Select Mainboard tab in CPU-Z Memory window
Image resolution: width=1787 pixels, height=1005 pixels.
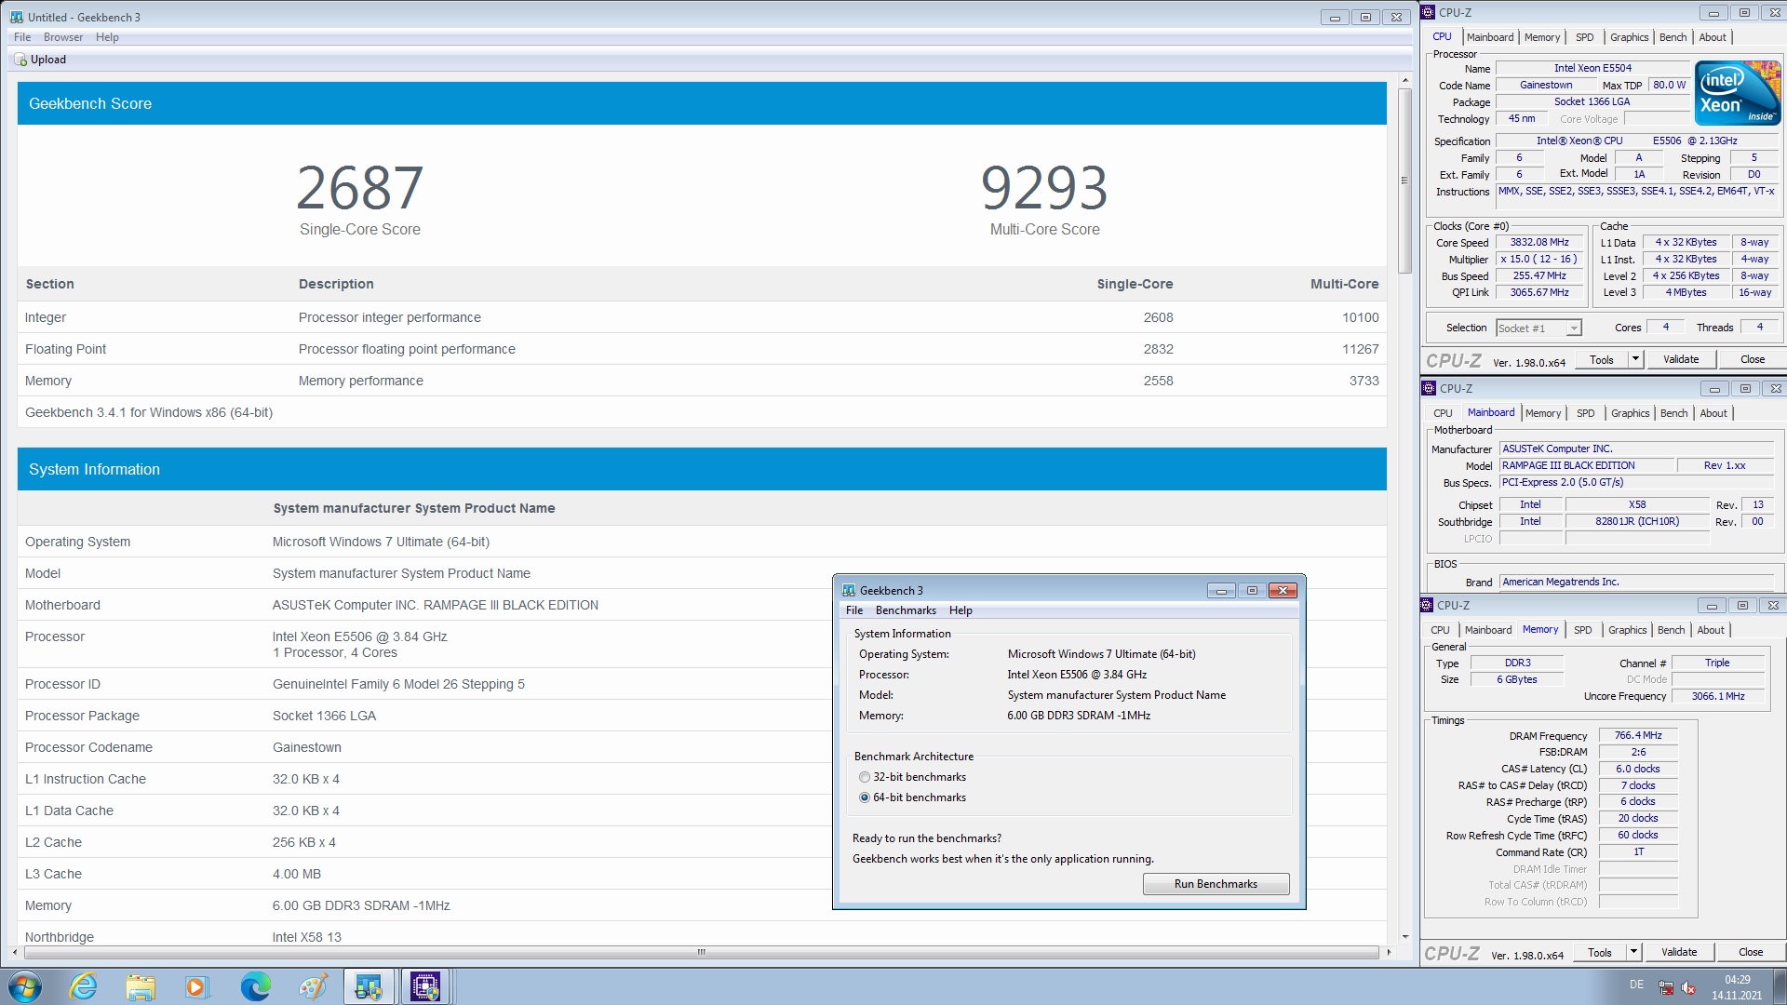(x=1488, y=630)
